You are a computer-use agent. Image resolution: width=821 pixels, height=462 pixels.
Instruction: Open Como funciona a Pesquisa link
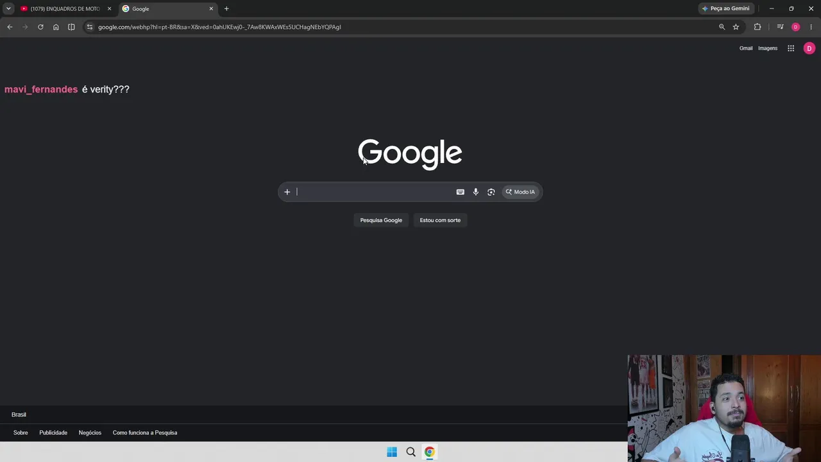145,432
